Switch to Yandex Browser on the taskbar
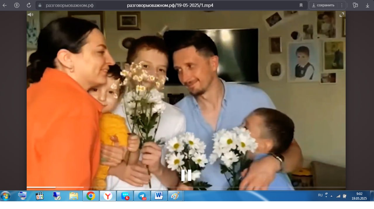This screenshot has width=374, height=209. (108, 196)
